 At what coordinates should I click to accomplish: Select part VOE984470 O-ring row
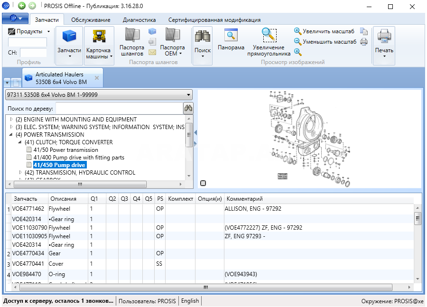click(x=210, y=274)
